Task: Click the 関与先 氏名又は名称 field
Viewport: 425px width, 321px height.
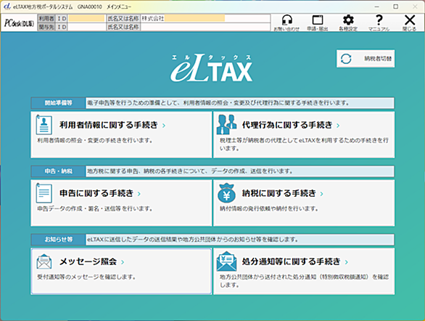Action: (x=205, y=27)
